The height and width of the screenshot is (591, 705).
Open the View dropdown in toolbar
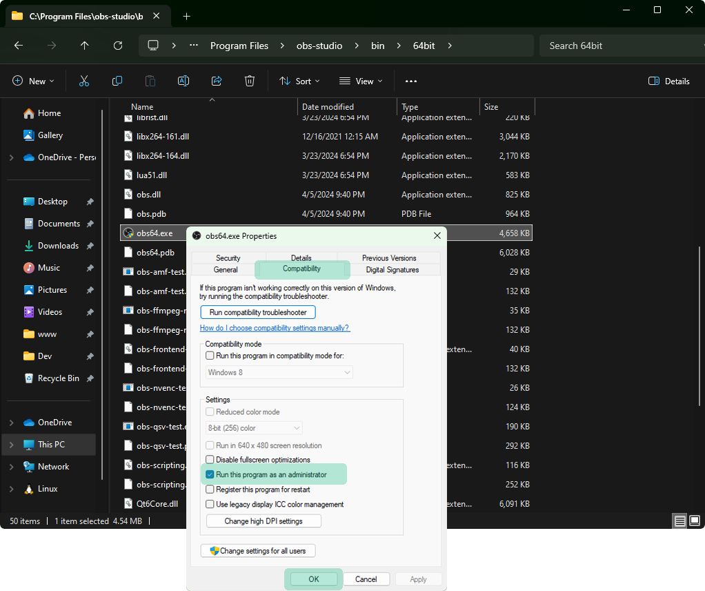360,81
